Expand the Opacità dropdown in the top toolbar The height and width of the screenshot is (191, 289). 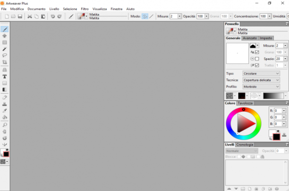coord(206,16)
